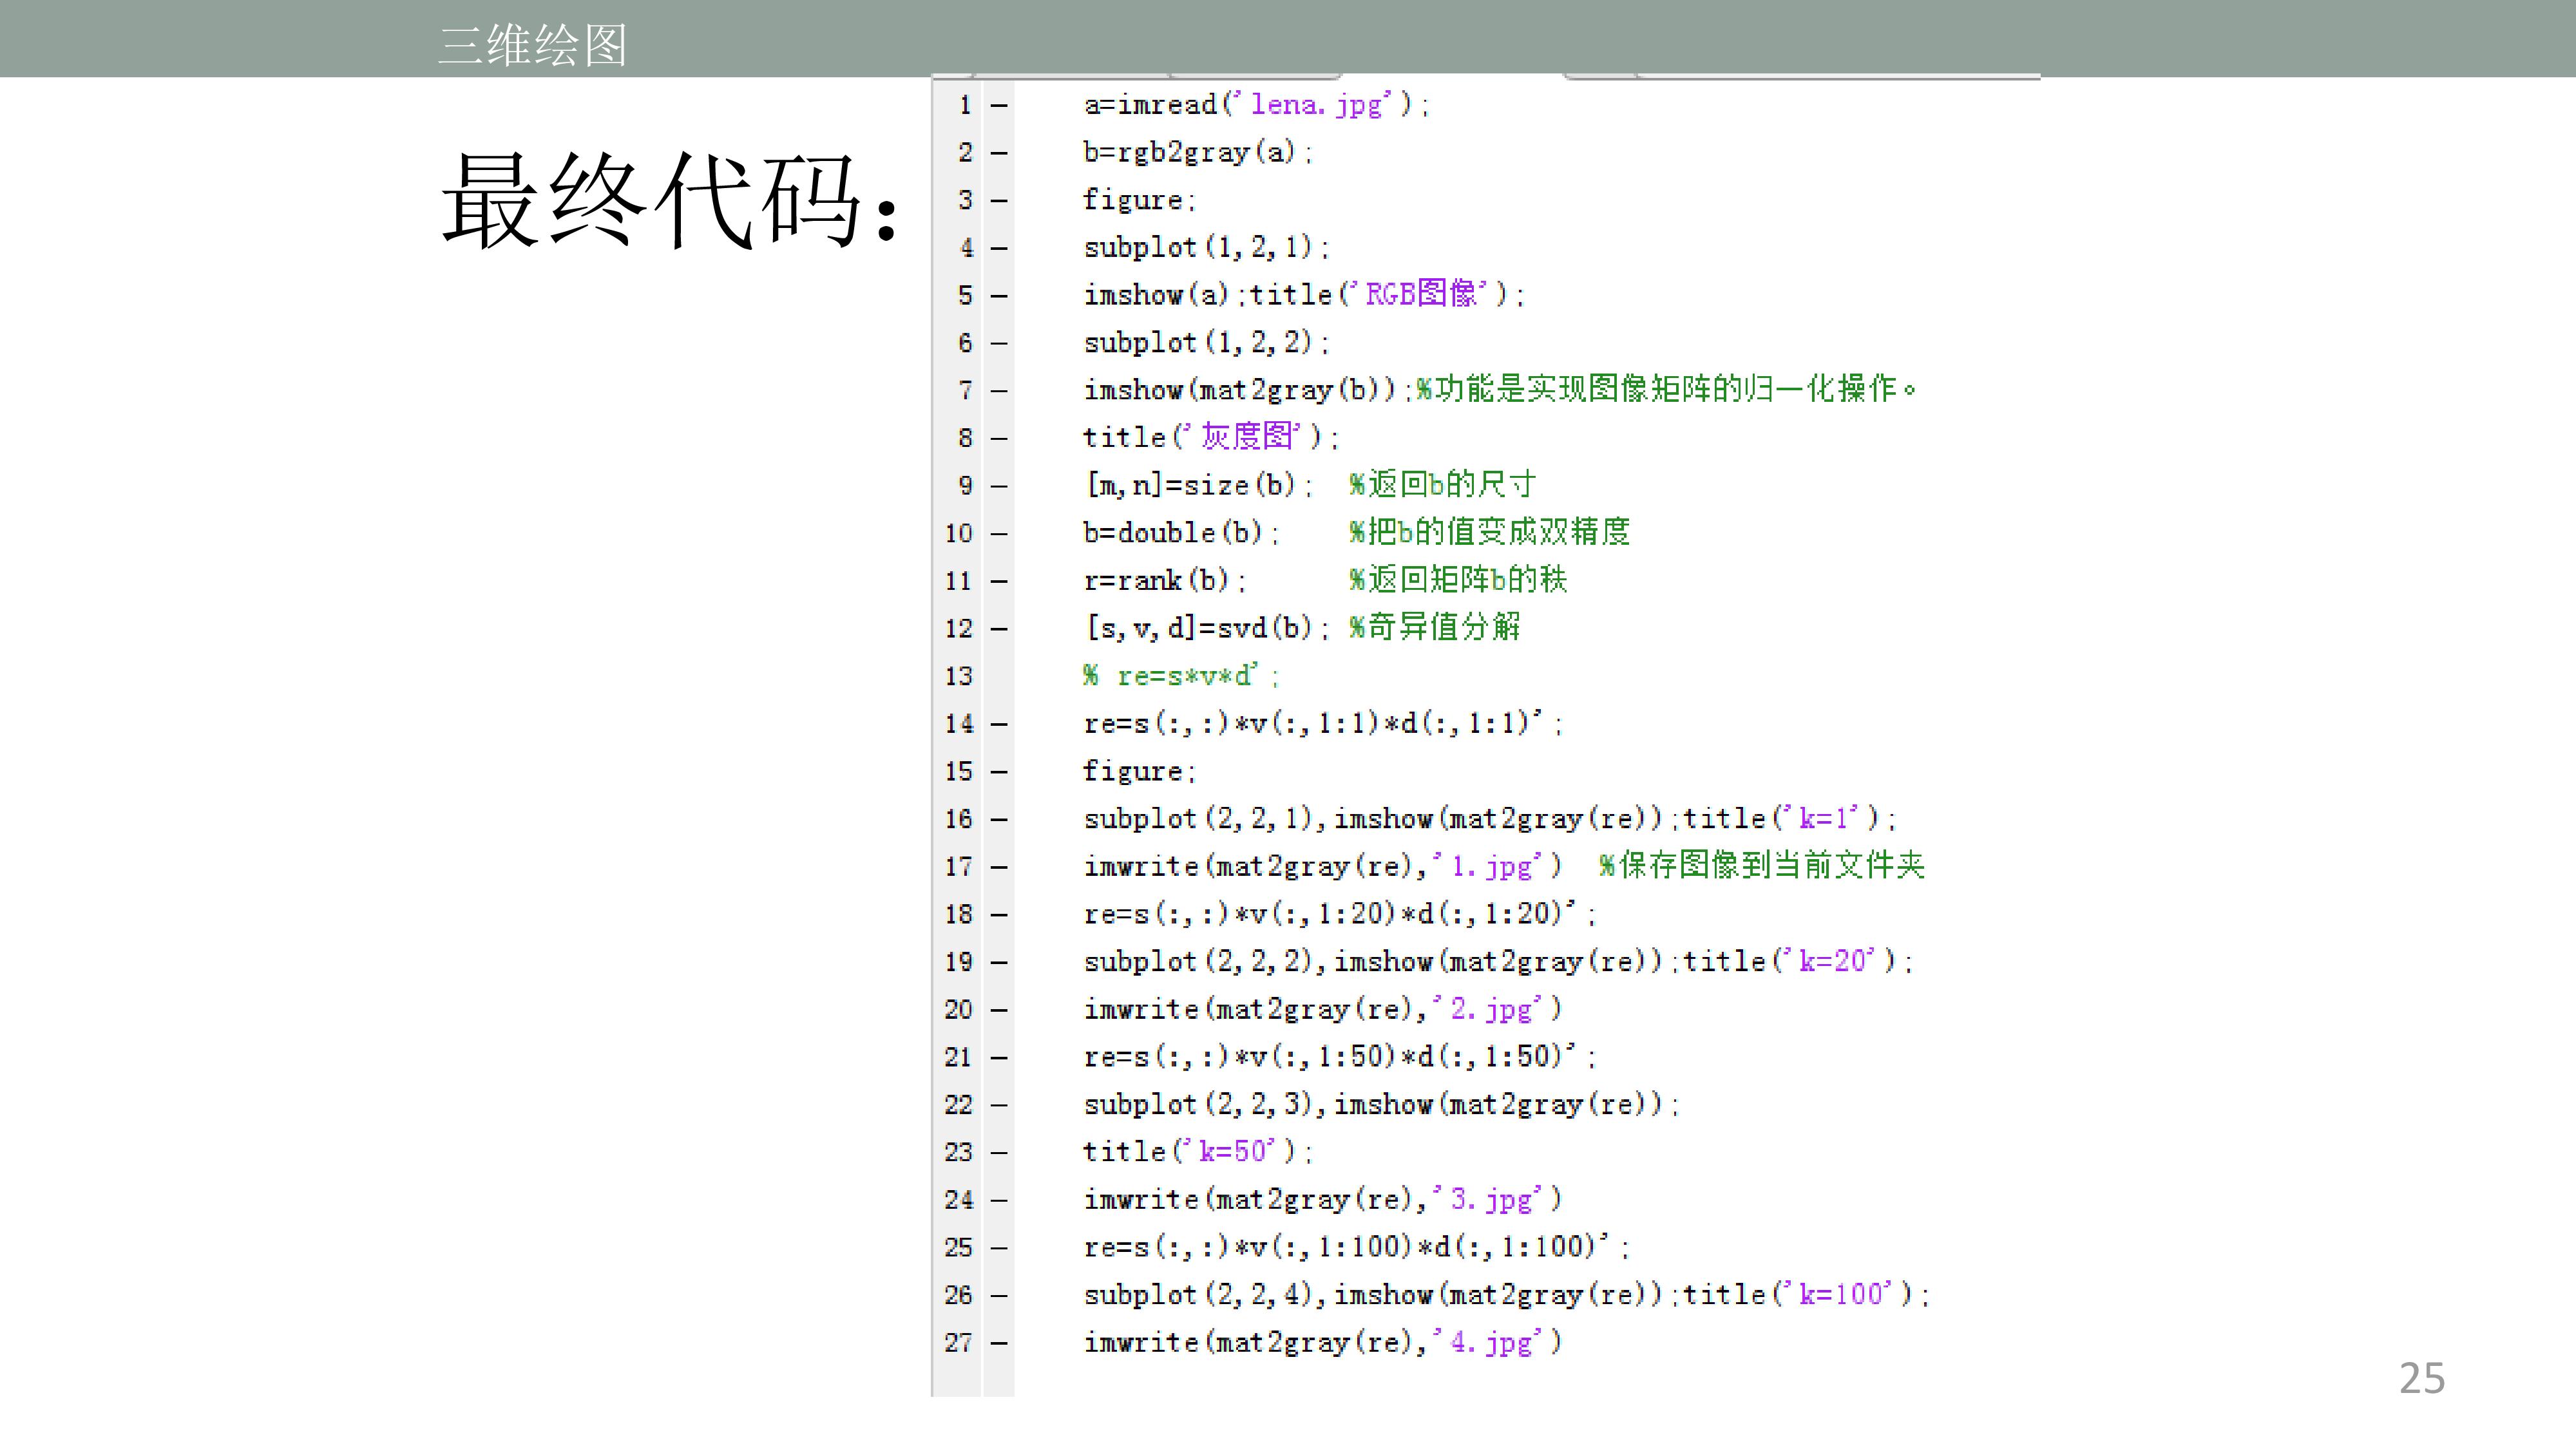Click the slide heading 最终代码
The width and height of the screenshot is (2576, 1449).
pos(668,200)
